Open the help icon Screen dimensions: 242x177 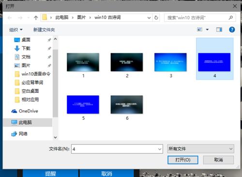232,30
